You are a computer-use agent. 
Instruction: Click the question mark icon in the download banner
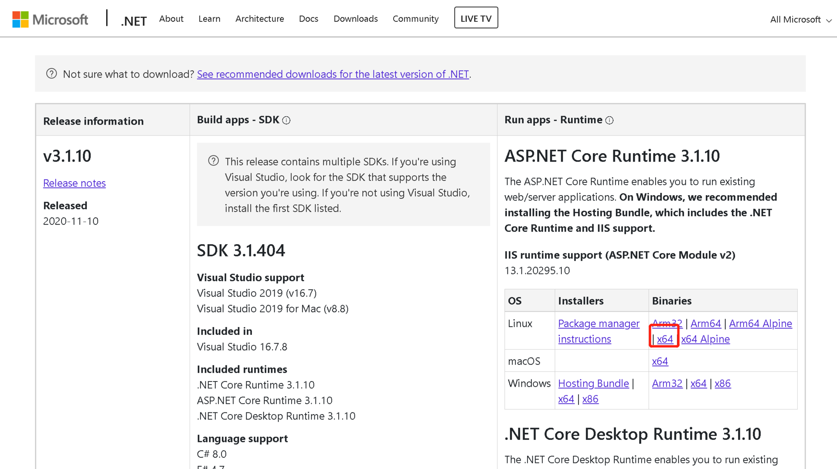[x=51, y=74]
